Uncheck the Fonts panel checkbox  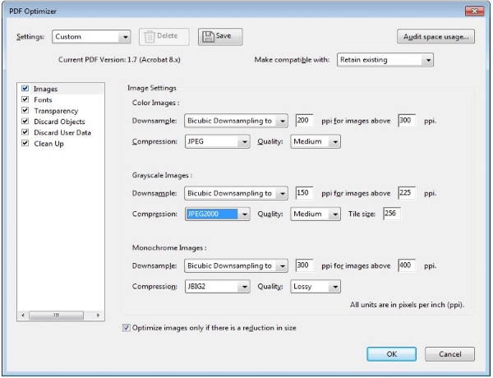pos(25,99)
